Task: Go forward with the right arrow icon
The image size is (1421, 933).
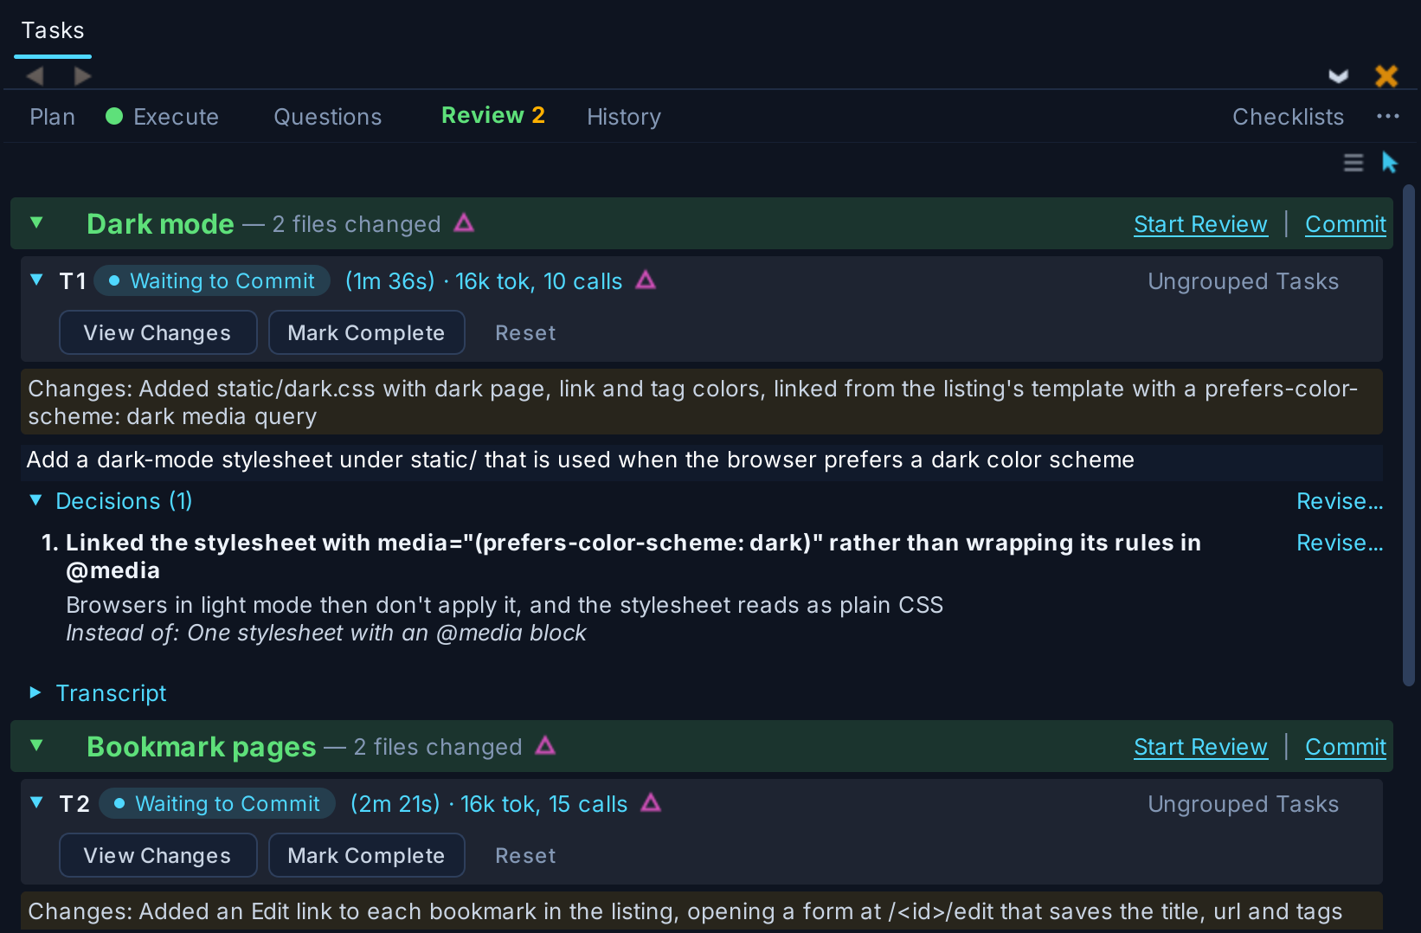Action: (x=82, y=76)
